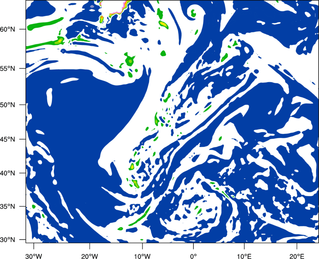Click the 50°N latitude label
This screenshot has width=319, height=259.
pyautogui.click(x=8, y=105)
